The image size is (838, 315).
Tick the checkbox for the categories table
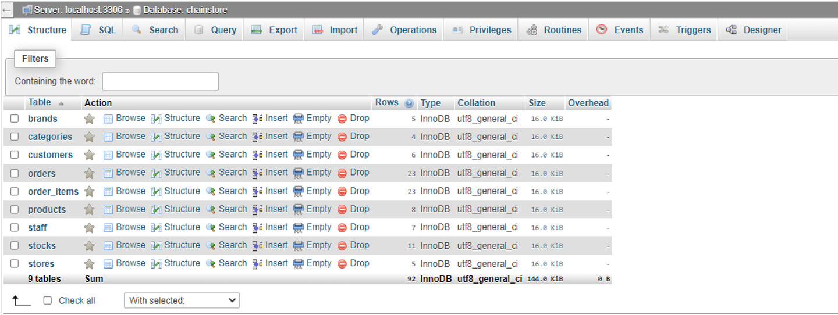pyautogui.click(x=15, y=137)
